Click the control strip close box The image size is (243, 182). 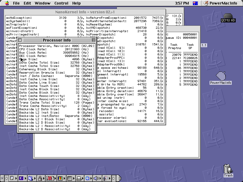click(2, 178)
